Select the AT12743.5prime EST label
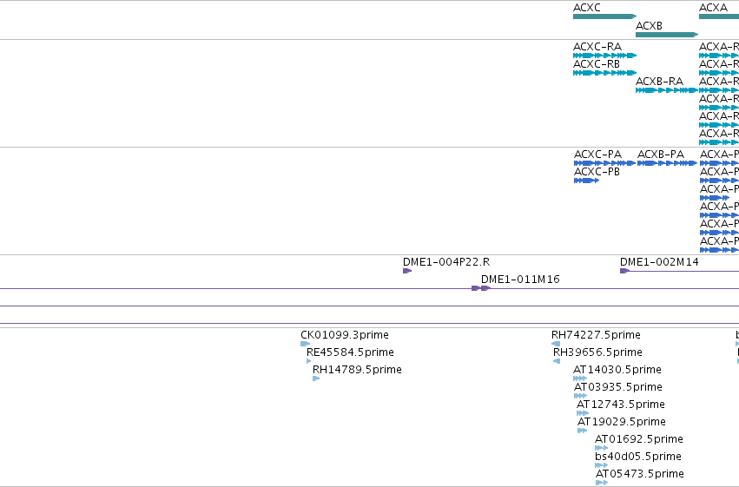Screen dimensions: 739x487 click(621, 405)
